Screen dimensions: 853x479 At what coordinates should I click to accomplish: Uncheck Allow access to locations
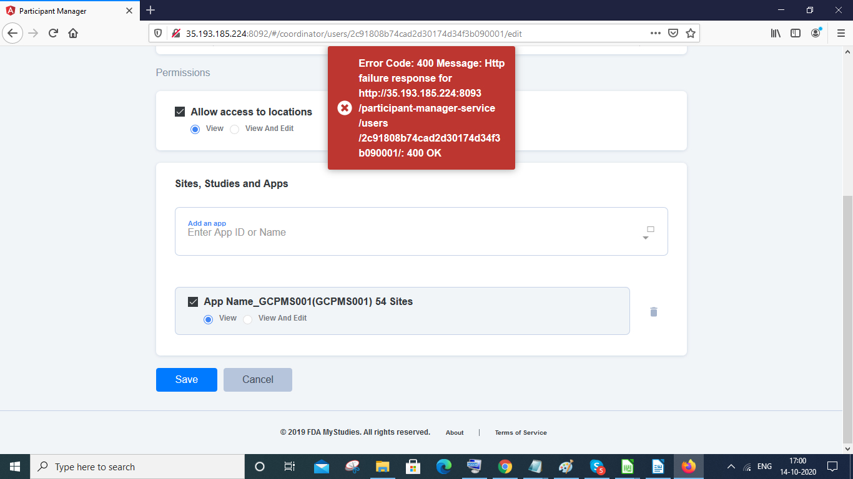pos(179,112)
